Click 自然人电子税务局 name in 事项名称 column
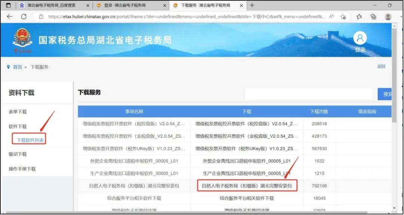The width and height of the screenshot is (404, 215). (134, 185)
